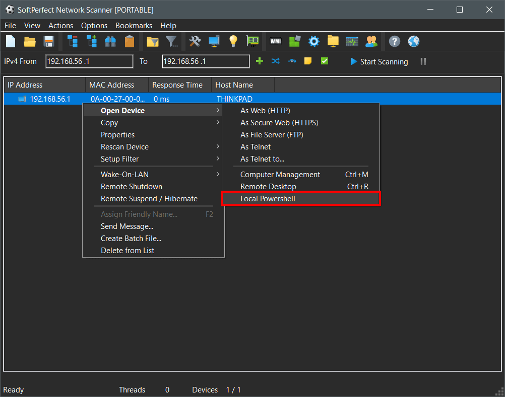
Task: Click Start Scanning
Action: [x=380, y=61]
